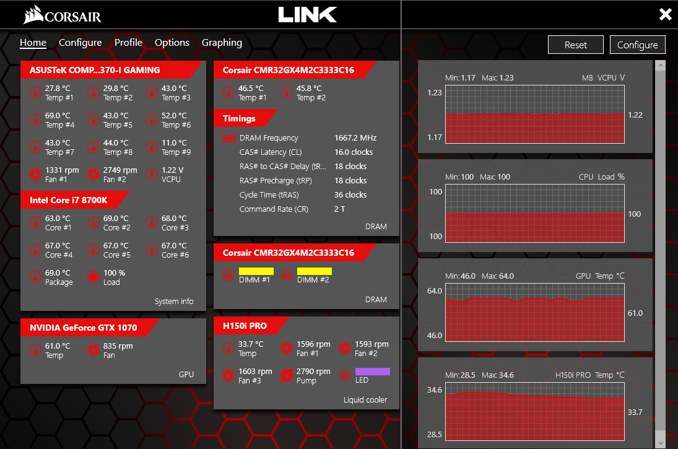Click the DRAM Frequency memory icon
The image size is (678, 449).
[228, 139]
